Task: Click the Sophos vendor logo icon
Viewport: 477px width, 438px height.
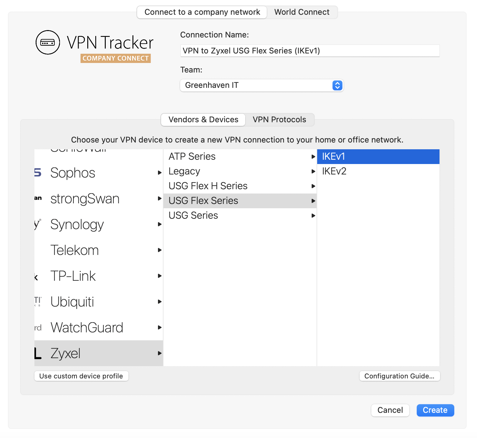Action: pos(37,173)
